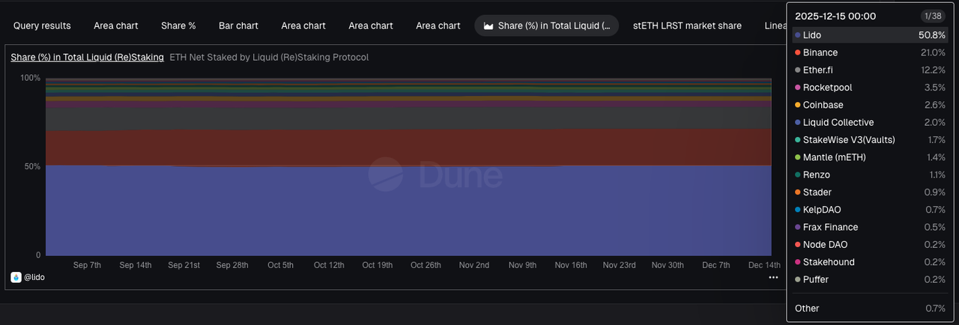This screenshot has width=959, height=325.
Task: Open the three-dot chart options menu
Action: click(772, 277)
